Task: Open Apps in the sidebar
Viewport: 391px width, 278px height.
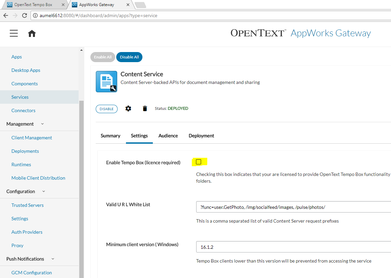Action: point(16,57)
